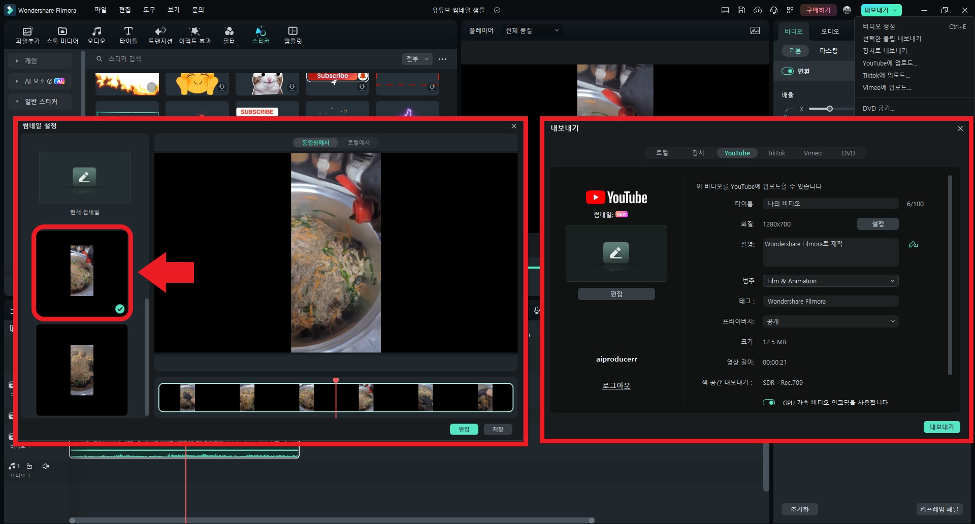The image size is (975, 524).
Task: Click the microphone voiceover icon
Action: coord(536,310)
